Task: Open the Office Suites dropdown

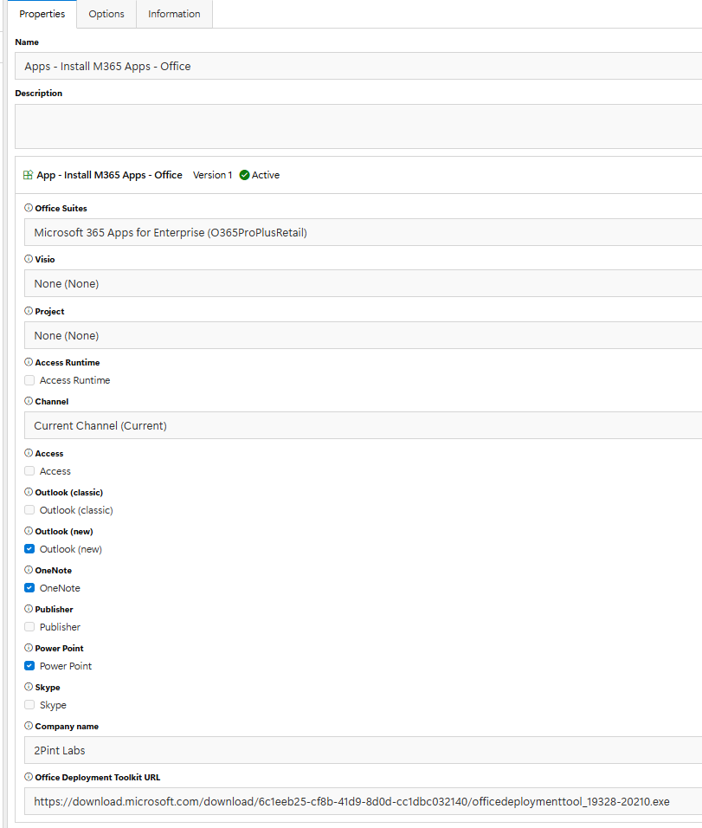Action: click(364, 232)
